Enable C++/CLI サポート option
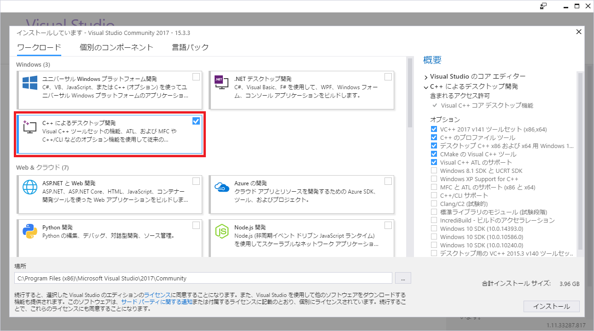 pyautogui.click(x=434, y=195)
